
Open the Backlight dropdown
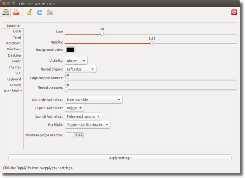[x=88, y=124]
